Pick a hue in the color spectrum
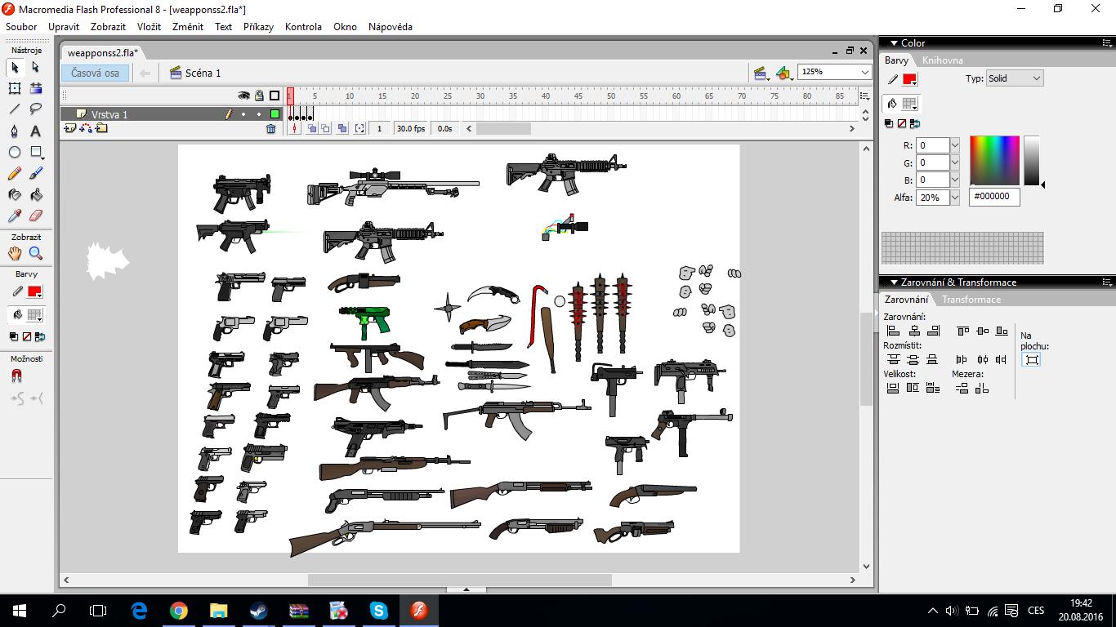Image resolution: width=1116 pixels, height=627 pixels. point(994,161)
